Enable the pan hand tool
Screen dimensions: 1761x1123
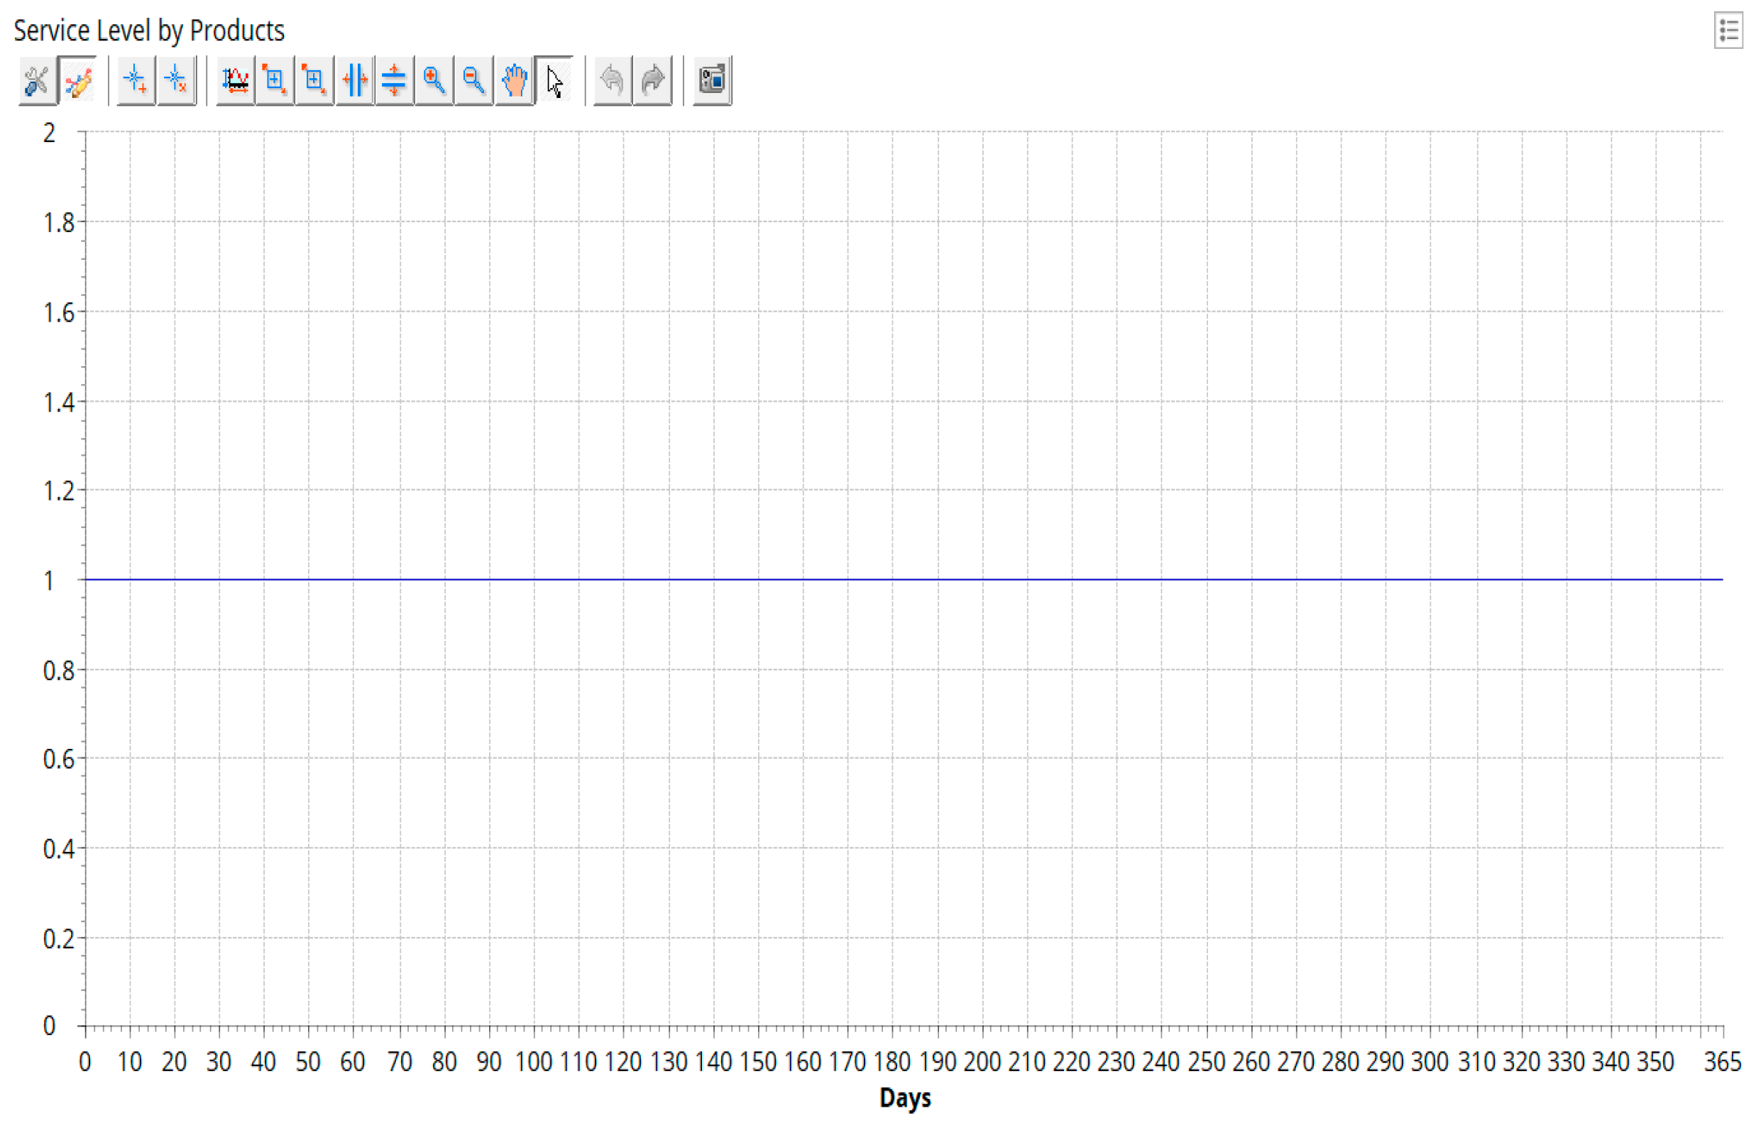(514, 80)
